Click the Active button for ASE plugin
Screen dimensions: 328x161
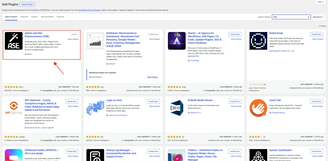point(74,34)
